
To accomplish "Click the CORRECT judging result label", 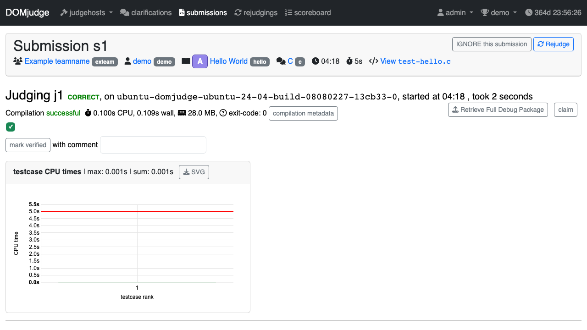I will point(83,97).
